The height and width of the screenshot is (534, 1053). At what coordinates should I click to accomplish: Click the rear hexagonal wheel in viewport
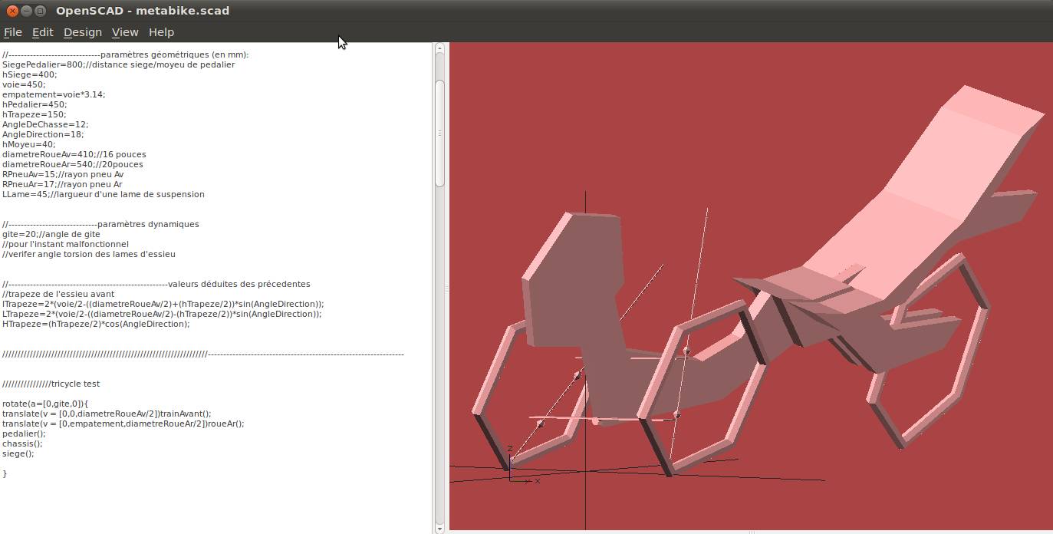[x=928, y=353]
